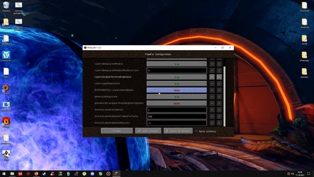Screen dimensions: 314x177
Task: Select the DCIM folder on desktop
Action: point(304,40)
